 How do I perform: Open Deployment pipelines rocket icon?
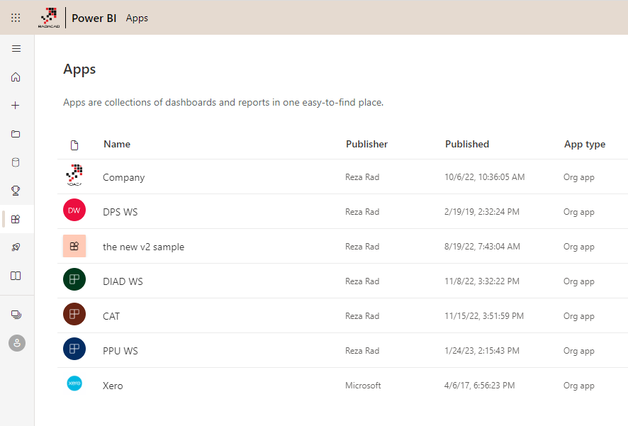point(16,247)
